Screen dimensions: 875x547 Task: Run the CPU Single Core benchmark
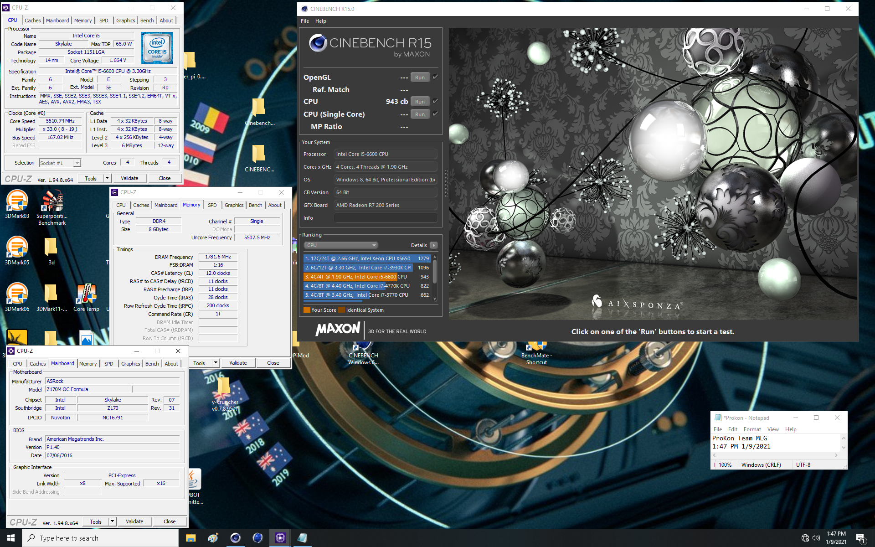pos(420,114)
